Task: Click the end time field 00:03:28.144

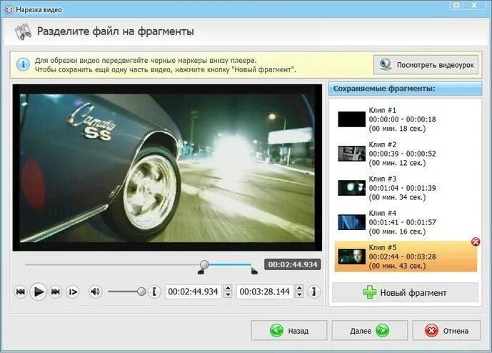Action: pyautogui.click(x=265, y=292)
